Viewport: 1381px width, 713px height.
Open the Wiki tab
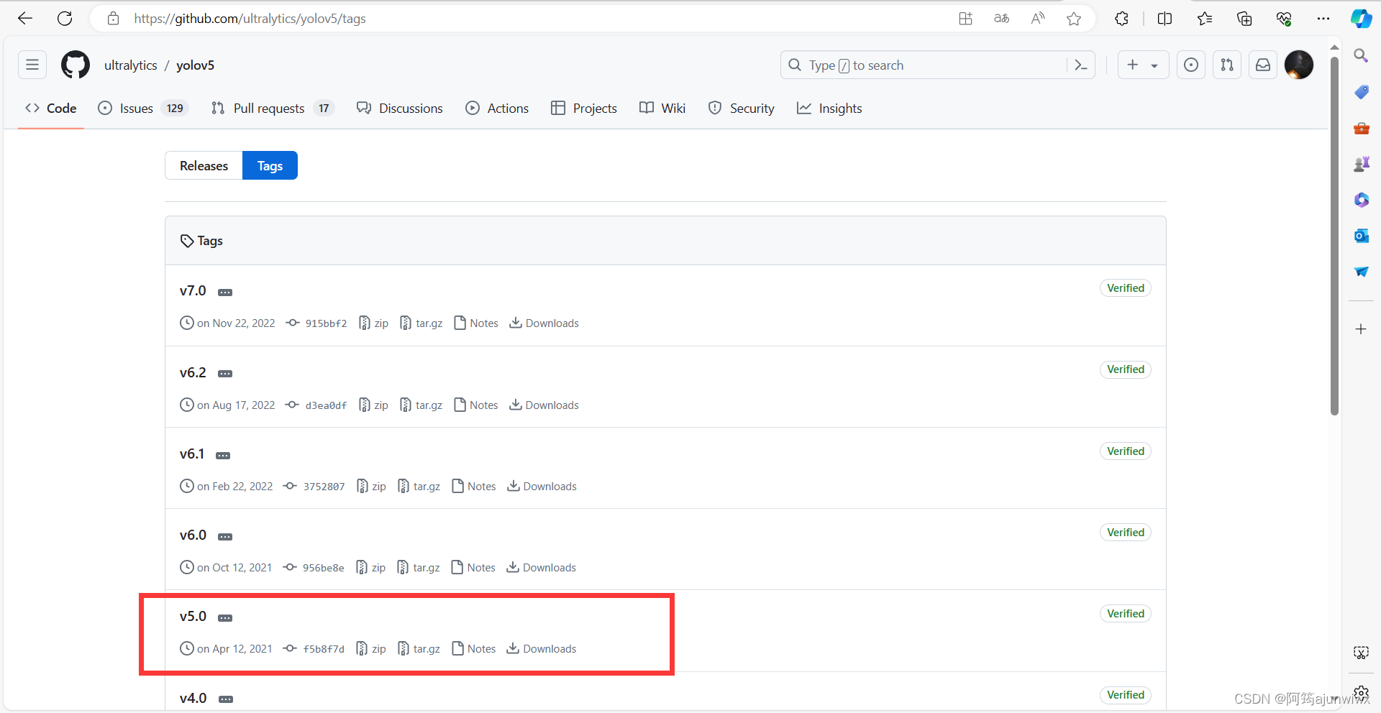tap(662, 108)
